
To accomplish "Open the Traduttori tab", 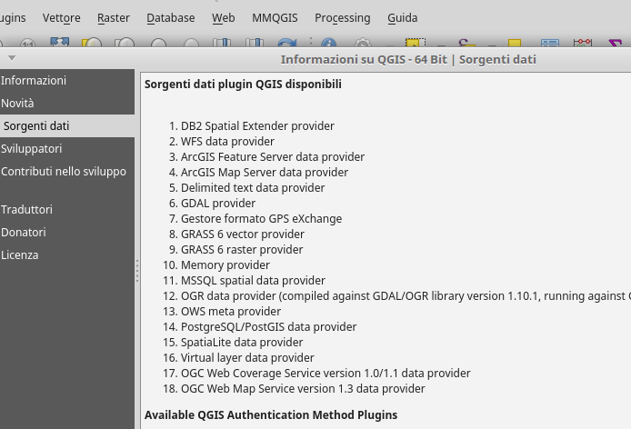I will [67, 209].
